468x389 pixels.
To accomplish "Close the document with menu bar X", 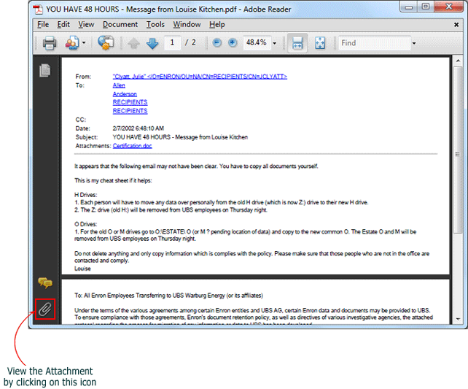I will click(x=456, y=25).
